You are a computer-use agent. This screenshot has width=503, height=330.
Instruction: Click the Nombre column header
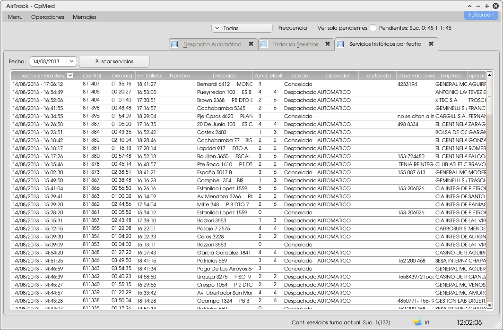point(180,76)
